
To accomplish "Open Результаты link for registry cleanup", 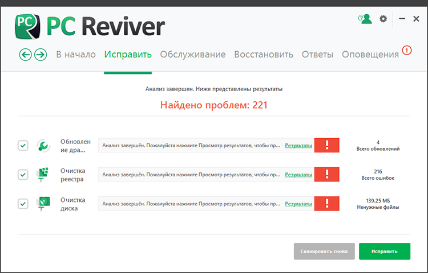I will (298, 175).
